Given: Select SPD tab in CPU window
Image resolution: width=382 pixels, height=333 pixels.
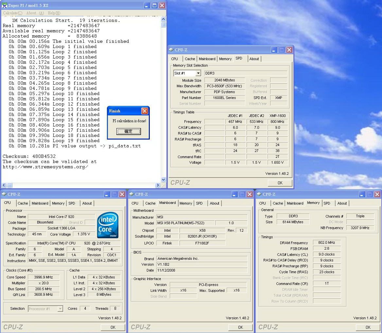Looking at the screenshot, I should tap(72, 203).
